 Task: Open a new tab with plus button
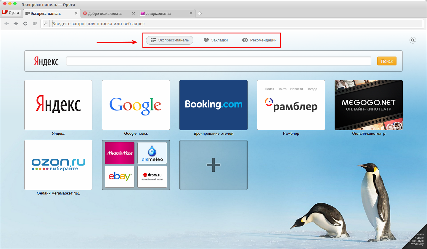click(x=200, y=13)
